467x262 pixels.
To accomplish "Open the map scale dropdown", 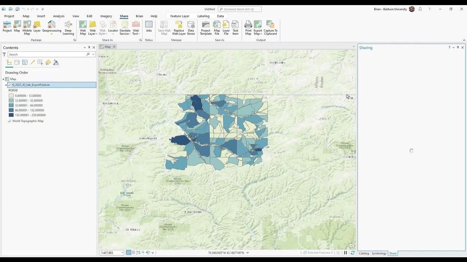I will (122, 253).
